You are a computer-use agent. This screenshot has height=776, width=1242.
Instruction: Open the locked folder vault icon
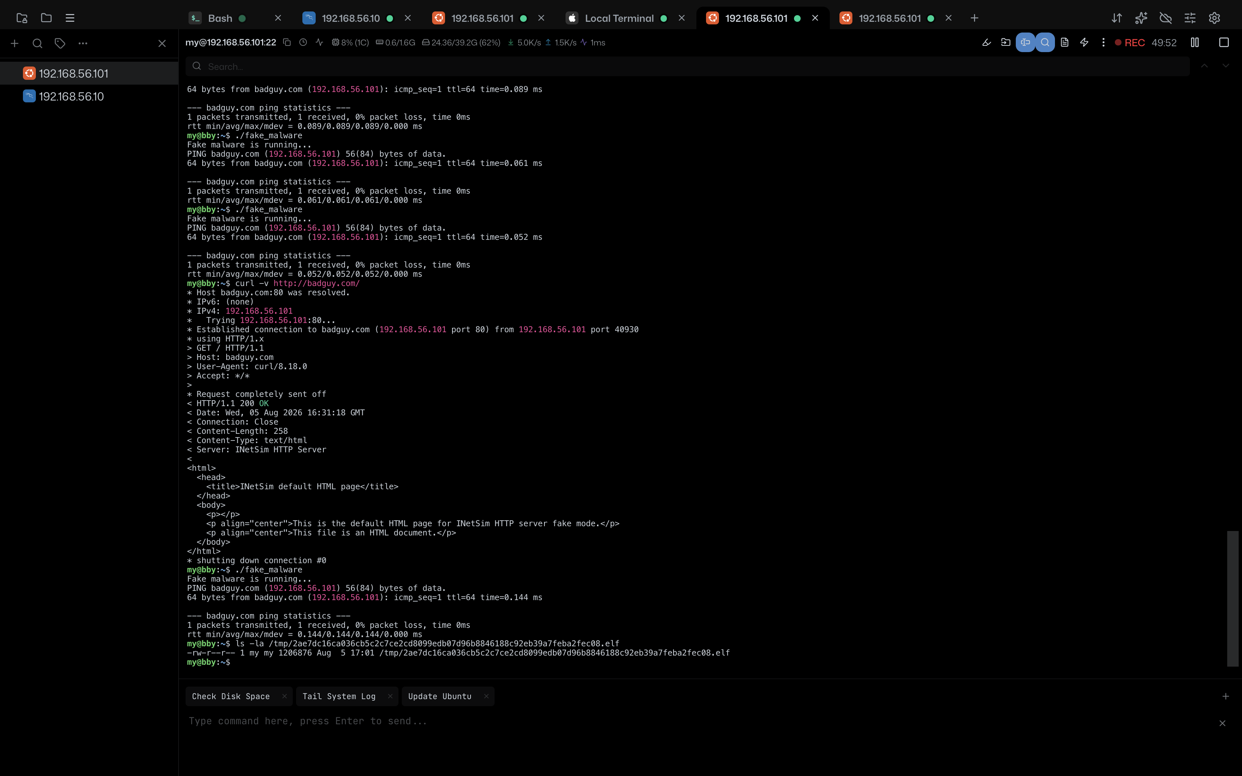click(x=21, y=18)
